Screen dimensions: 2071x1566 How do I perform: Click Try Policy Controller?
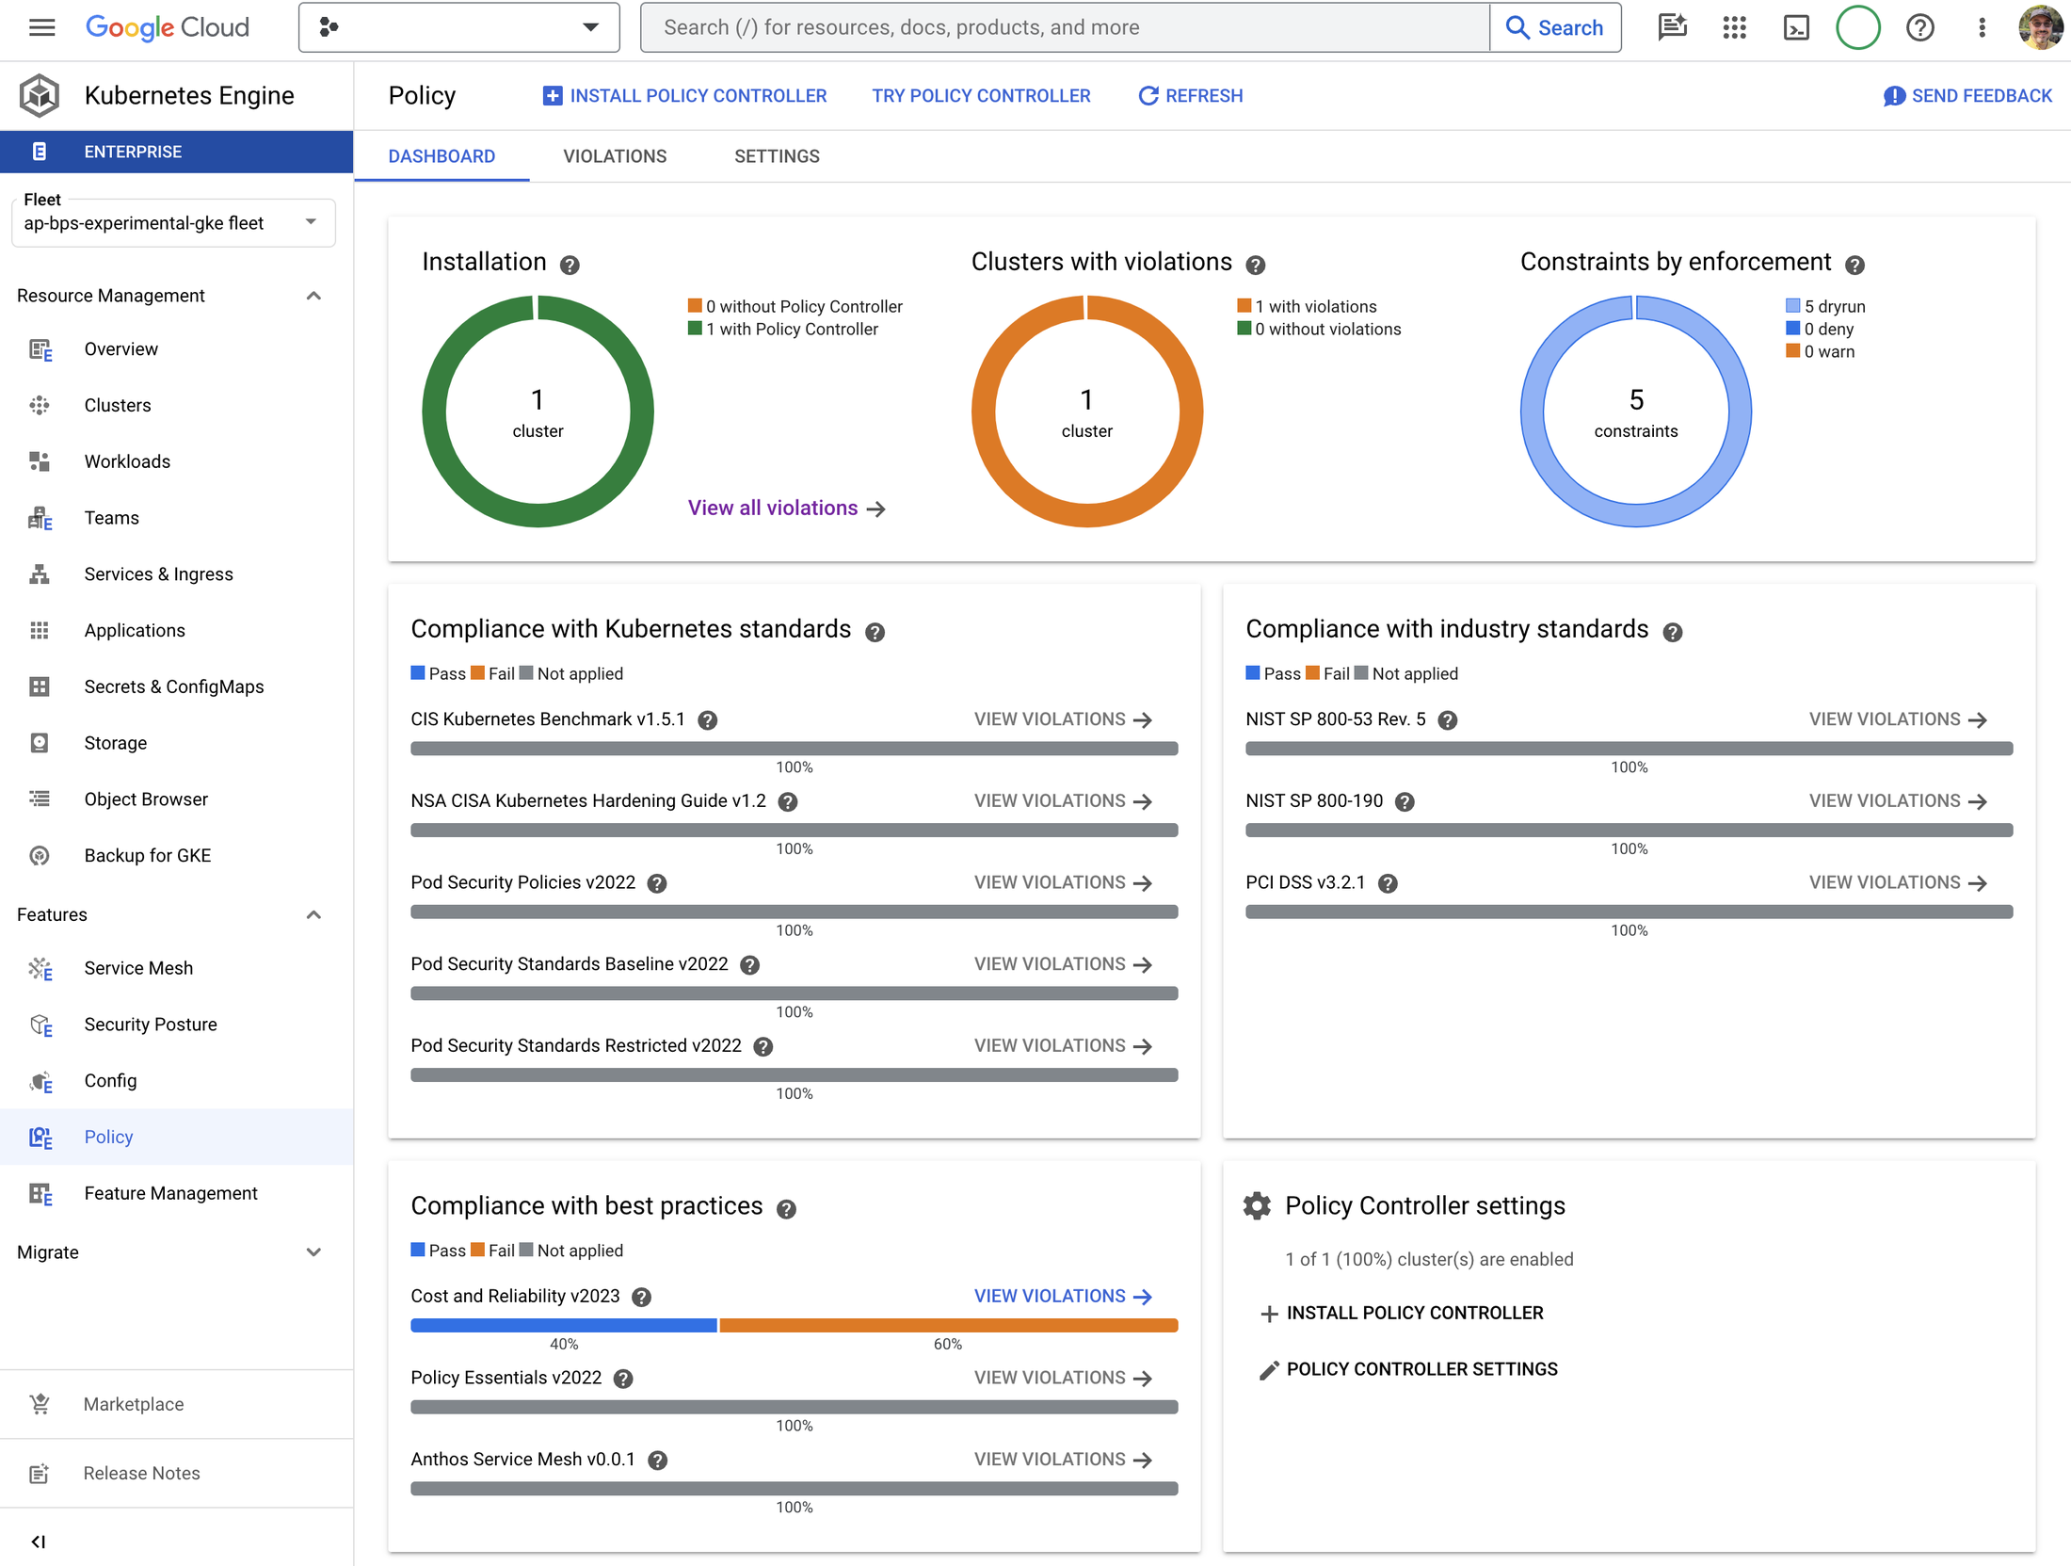click(981, 96)
